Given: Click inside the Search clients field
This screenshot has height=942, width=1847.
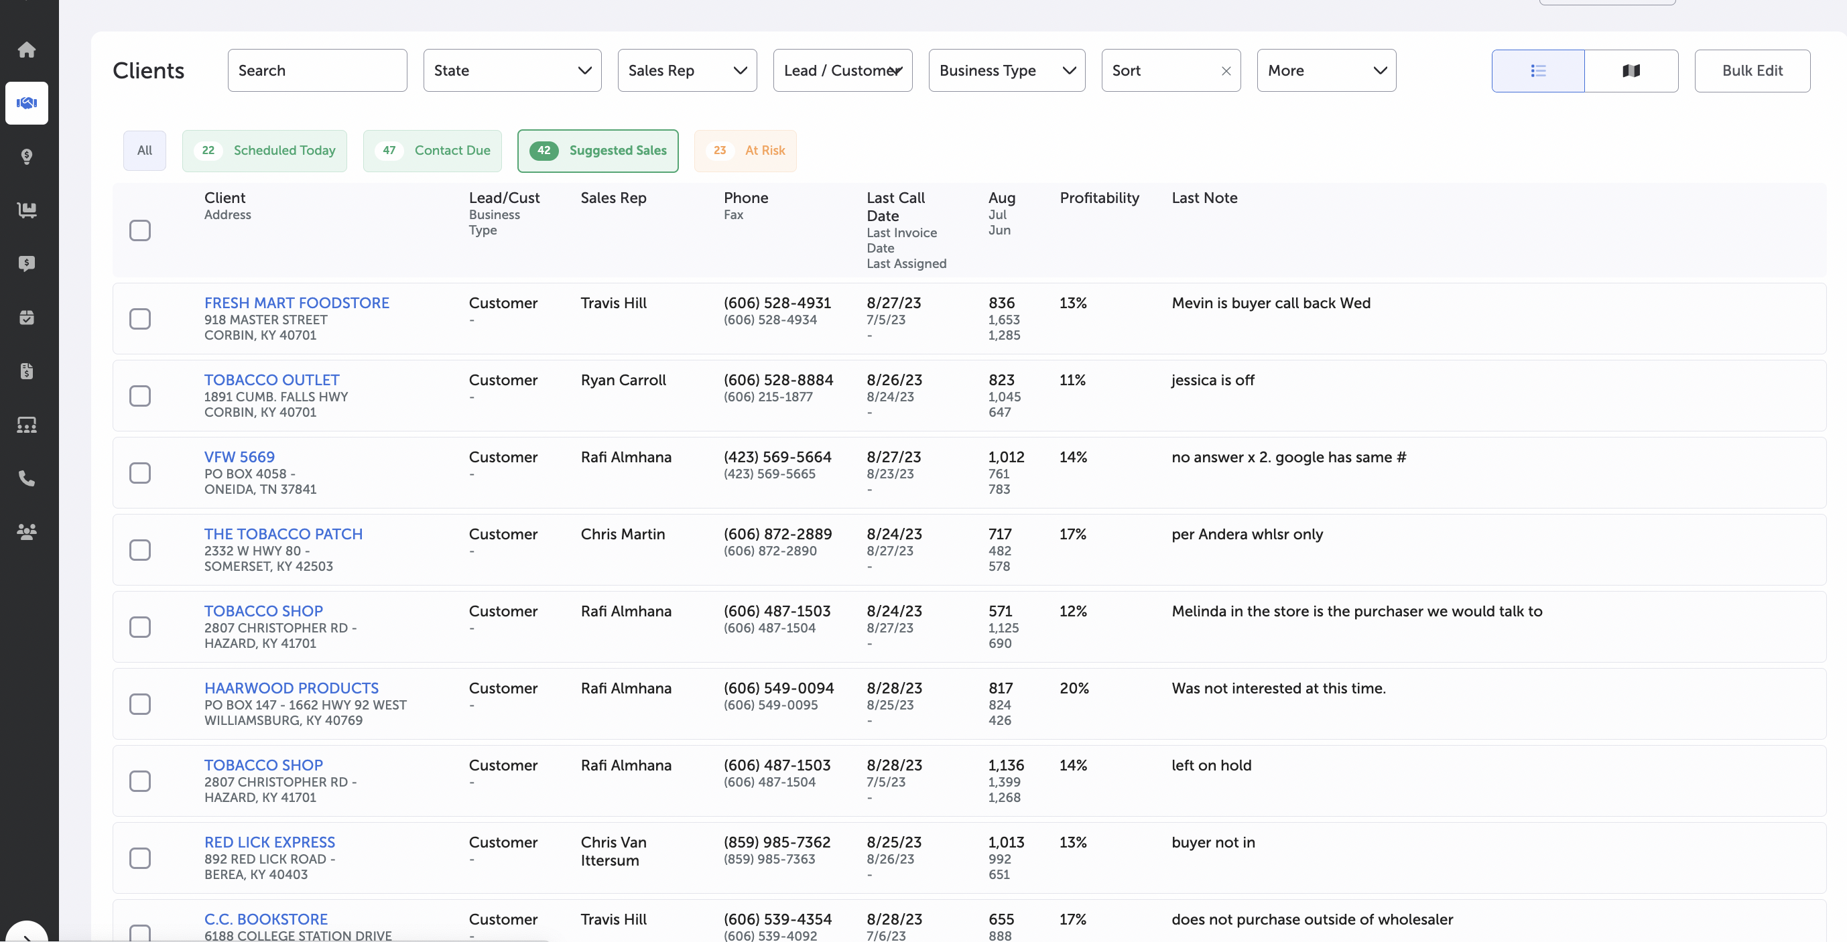Looking at the screenshot, I should point(317,70).
